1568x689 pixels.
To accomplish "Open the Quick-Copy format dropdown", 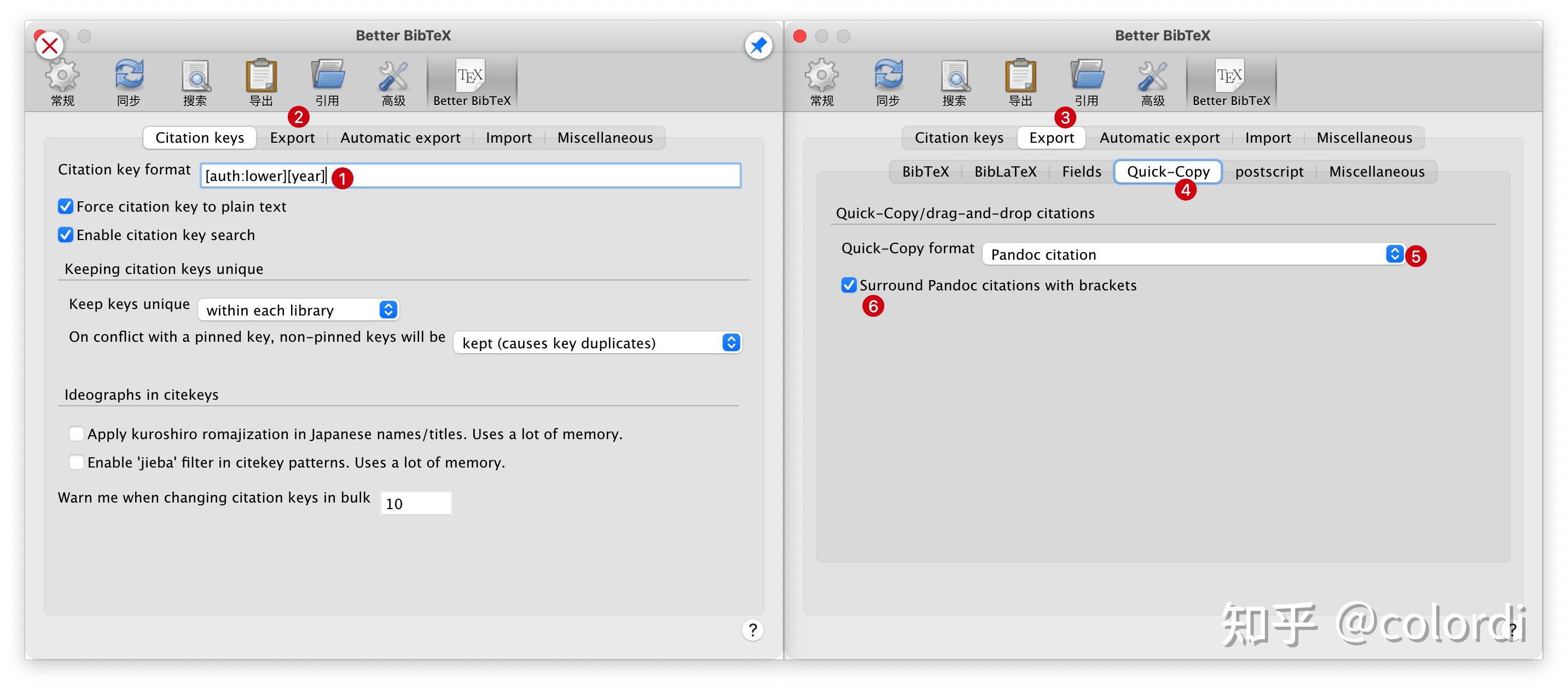I will click(x=1193, y=254).
